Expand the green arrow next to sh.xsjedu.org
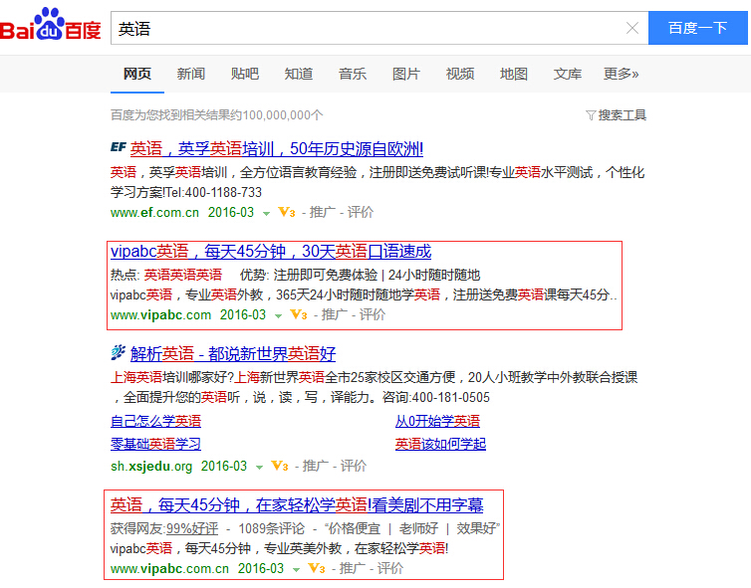 [x=259, y=467]
